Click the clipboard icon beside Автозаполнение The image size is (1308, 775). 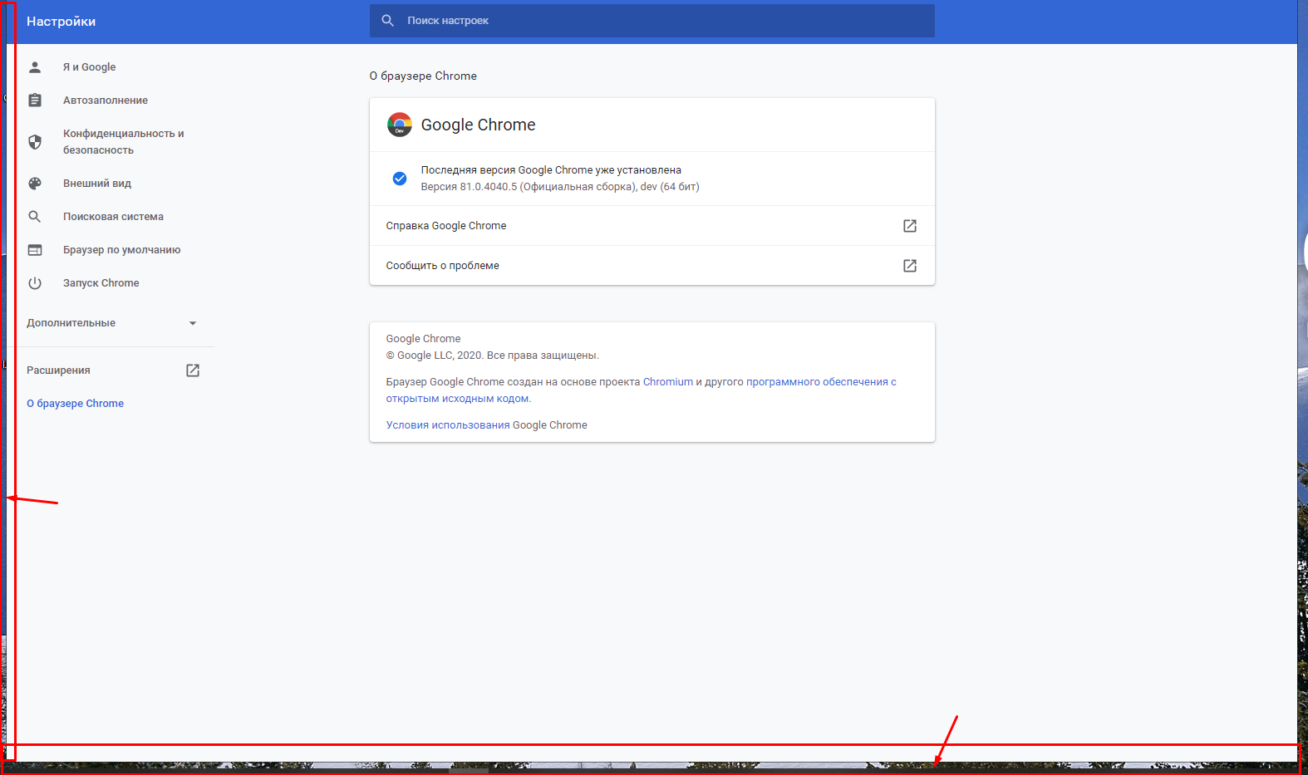(35, 101)
